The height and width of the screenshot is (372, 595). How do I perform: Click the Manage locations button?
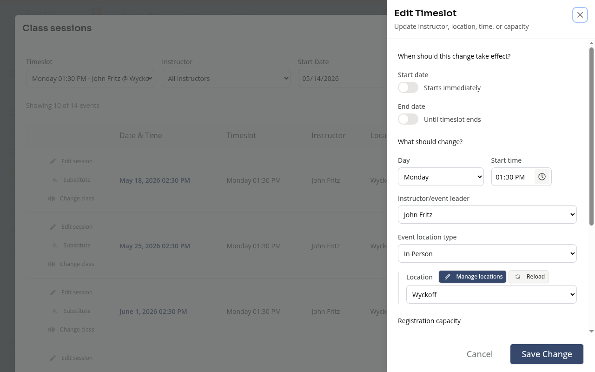[x=472, y=277]
